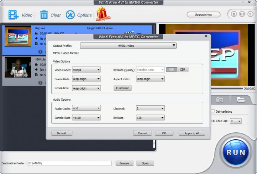257x174 pixels.
Task: Select VBR bit rate mode
Action: (x=171, y=70)
